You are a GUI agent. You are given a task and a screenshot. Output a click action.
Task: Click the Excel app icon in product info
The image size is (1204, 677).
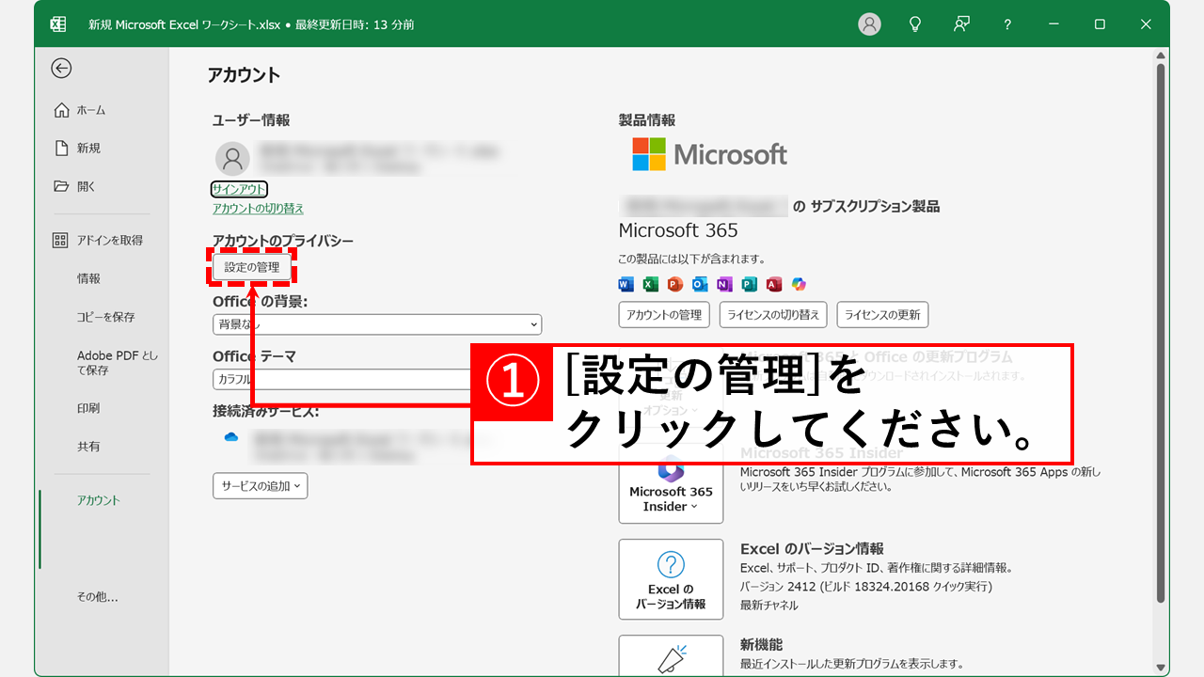(x=649, y=284)
